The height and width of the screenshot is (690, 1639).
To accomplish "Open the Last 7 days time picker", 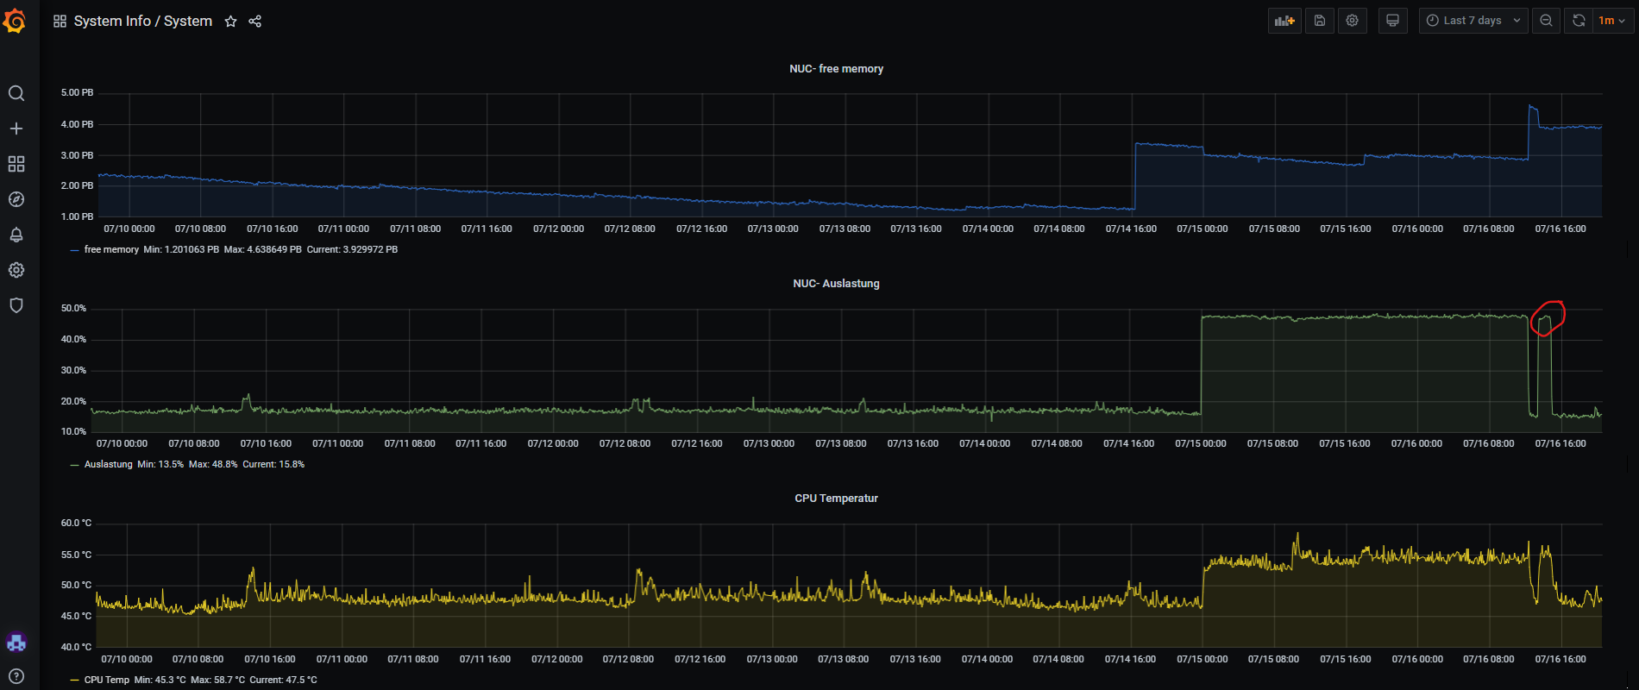I will pos(1473,21).
